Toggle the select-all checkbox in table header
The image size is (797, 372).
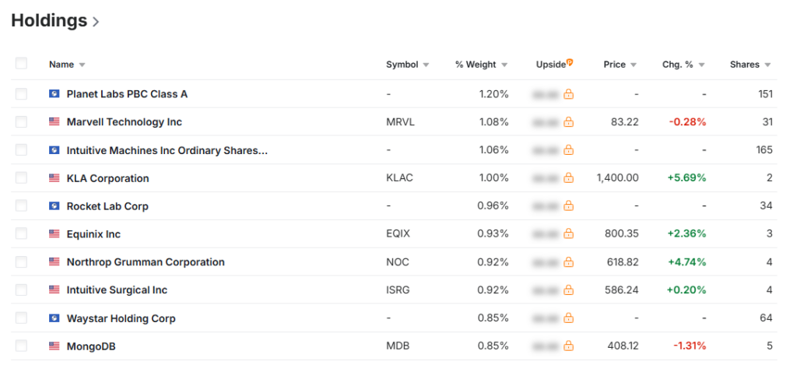click(21, 64)
